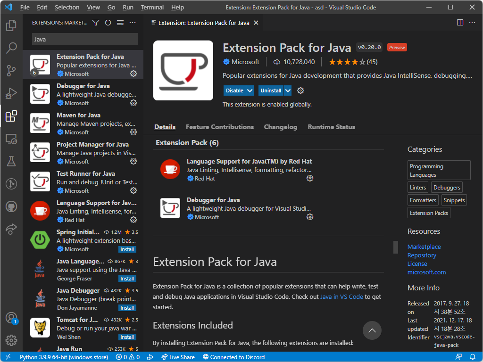Open editor more actions ellipsis
This screenshot has height=362, width=483.
472,23
